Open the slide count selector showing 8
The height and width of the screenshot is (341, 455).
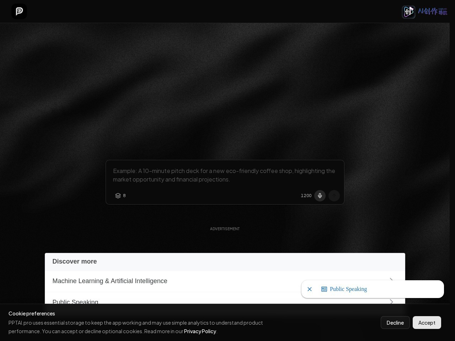[x=121, y=196]
